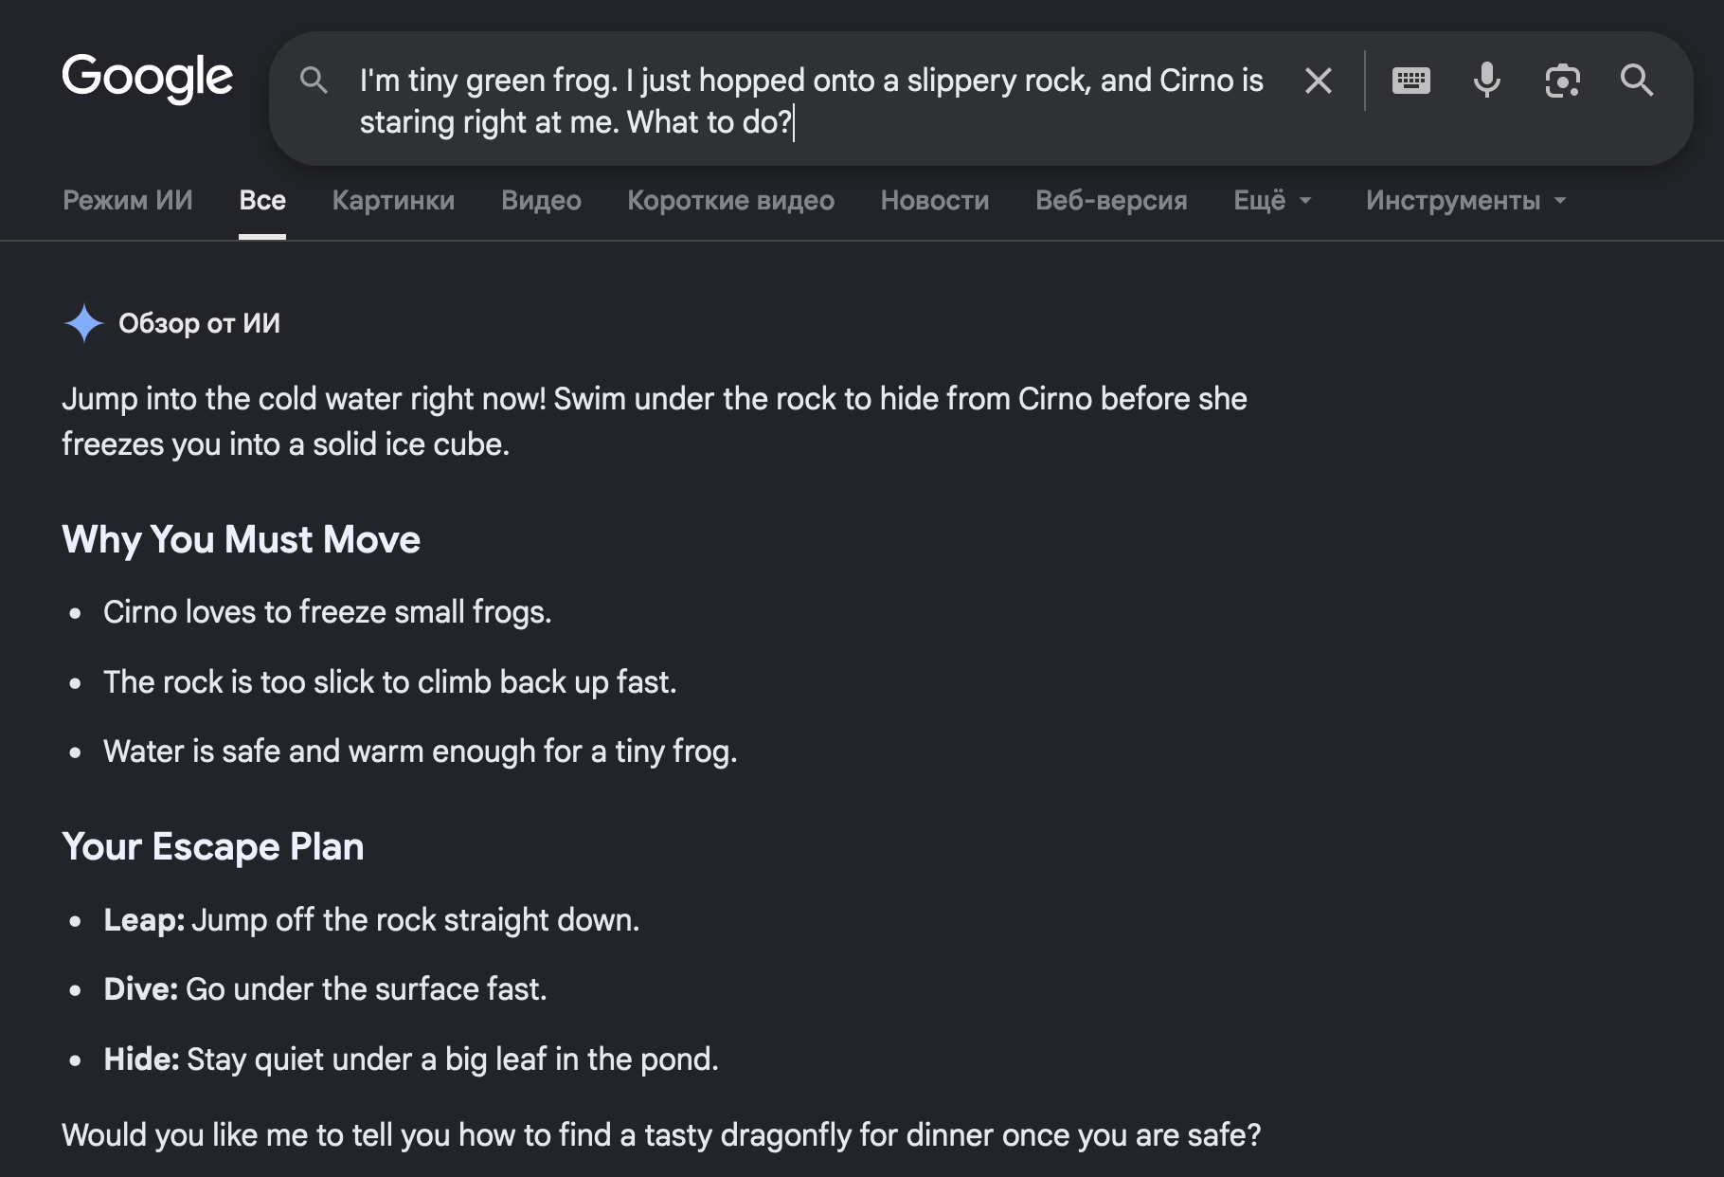Click the arrow next to Ещё
The width and height of the screenshot is (1724, 1177).
tap(1304, 201)
